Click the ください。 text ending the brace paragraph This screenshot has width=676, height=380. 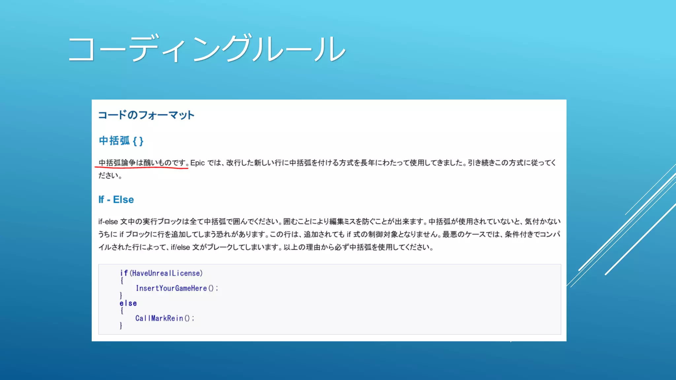[x=110, y=175]
